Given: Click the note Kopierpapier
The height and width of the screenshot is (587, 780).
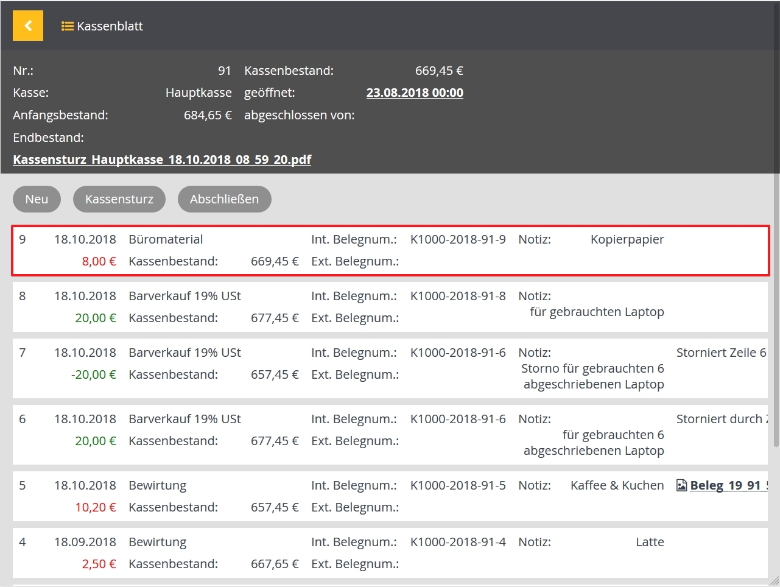Looking at the screenshot, I should [627, 239].
